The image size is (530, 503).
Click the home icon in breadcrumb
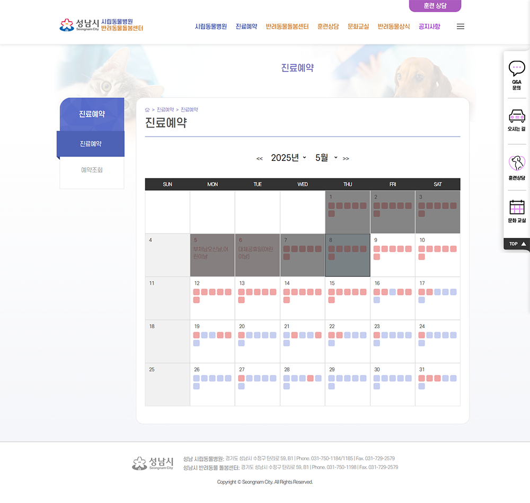tap(147, 110)
